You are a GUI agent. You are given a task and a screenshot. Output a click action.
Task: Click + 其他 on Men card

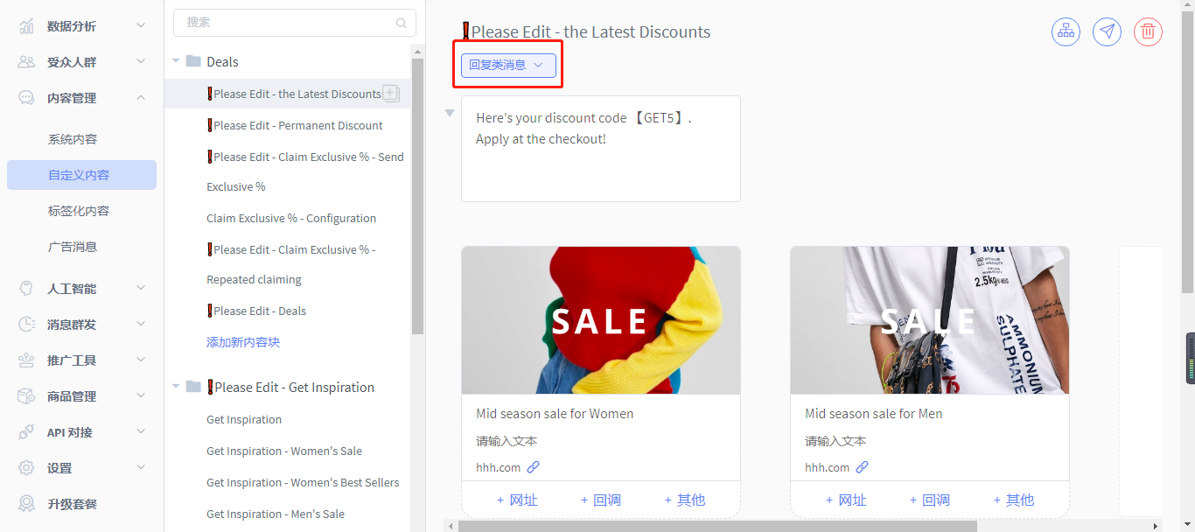[x=1014, y=500]
